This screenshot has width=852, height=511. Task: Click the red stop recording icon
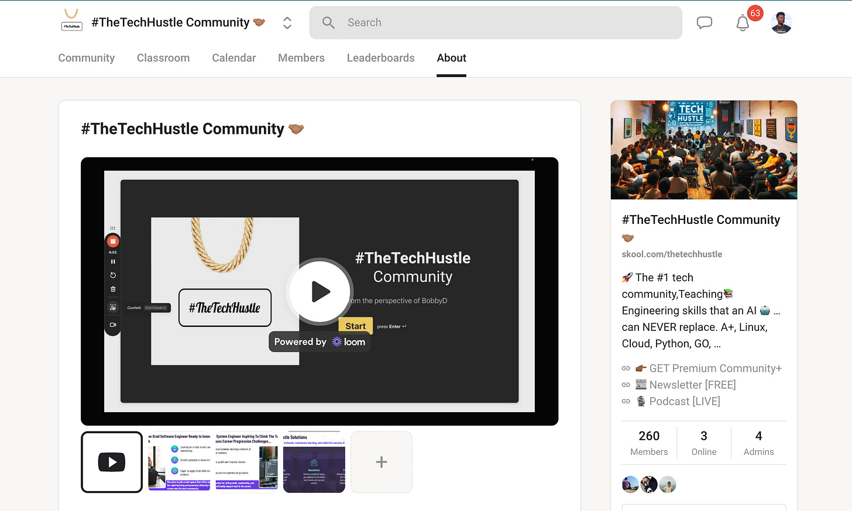(113, 241)
